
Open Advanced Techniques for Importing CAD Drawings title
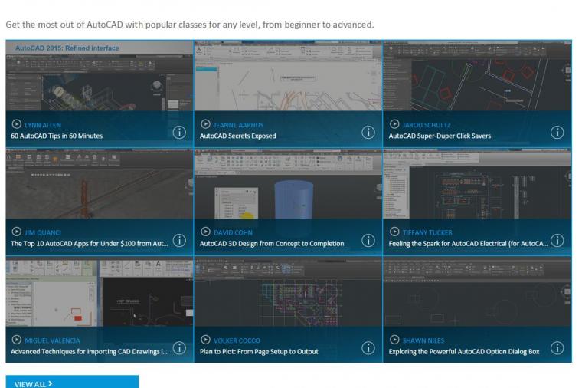89,352
